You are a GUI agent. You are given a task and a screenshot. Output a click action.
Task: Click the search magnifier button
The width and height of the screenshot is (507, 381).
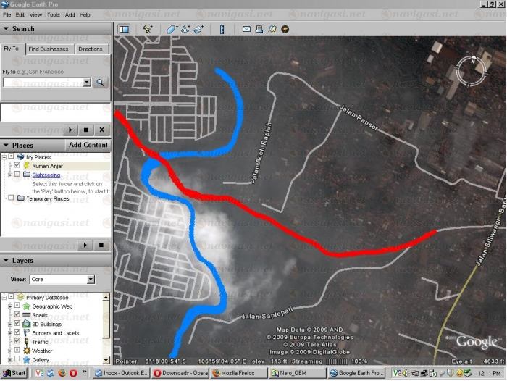(101, 82)
